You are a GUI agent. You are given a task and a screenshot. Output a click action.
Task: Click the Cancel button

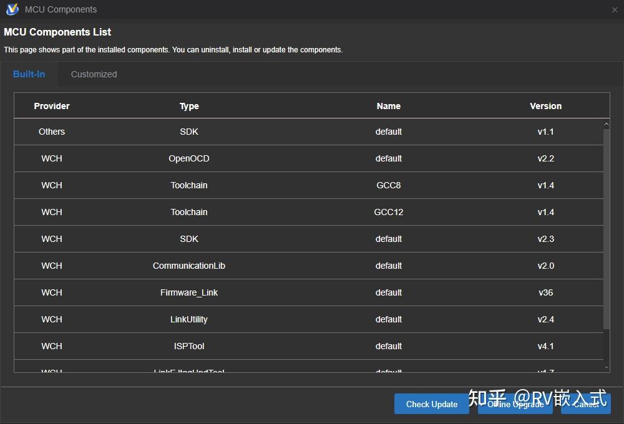585,404
